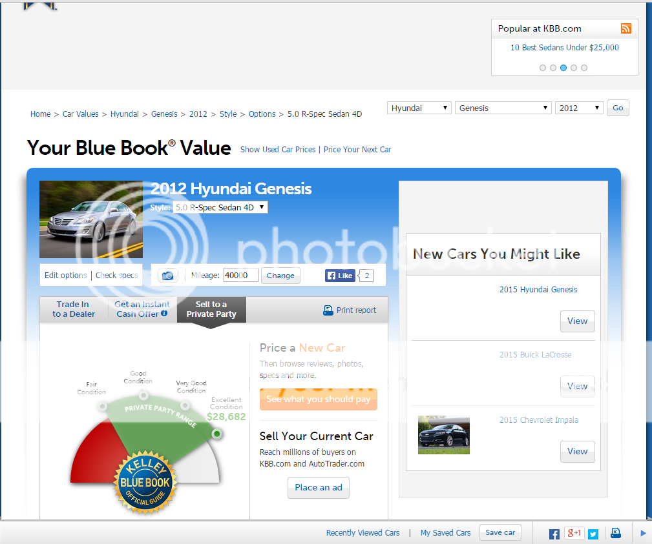Select the Excellent Condition gauge marker
652x544 pixels.
tap(216, 434)
